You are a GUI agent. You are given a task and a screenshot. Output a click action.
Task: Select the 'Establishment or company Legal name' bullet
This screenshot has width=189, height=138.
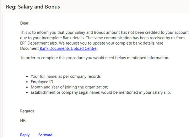click(x=101, y=92)
